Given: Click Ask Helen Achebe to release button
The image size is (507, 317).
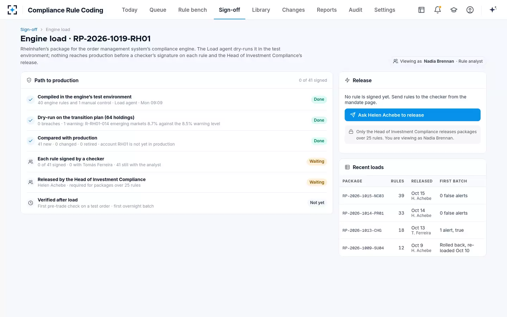Looking at the screenshot, I should click(413, 115).
